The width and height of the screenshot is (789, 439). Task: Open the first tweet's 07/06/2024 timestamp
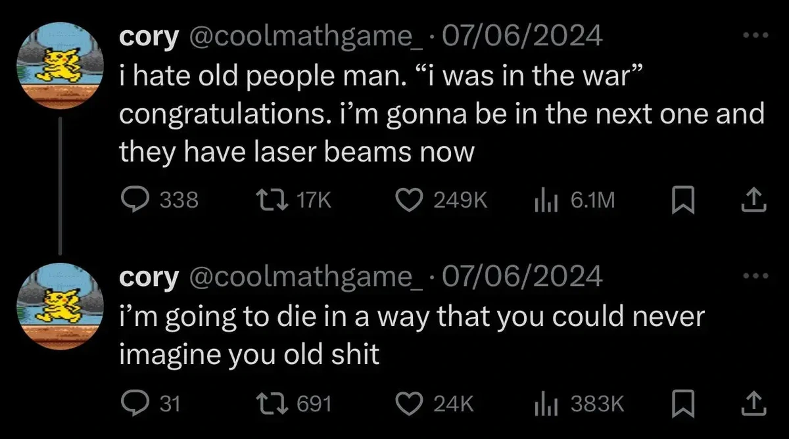(x=523, y=37)
